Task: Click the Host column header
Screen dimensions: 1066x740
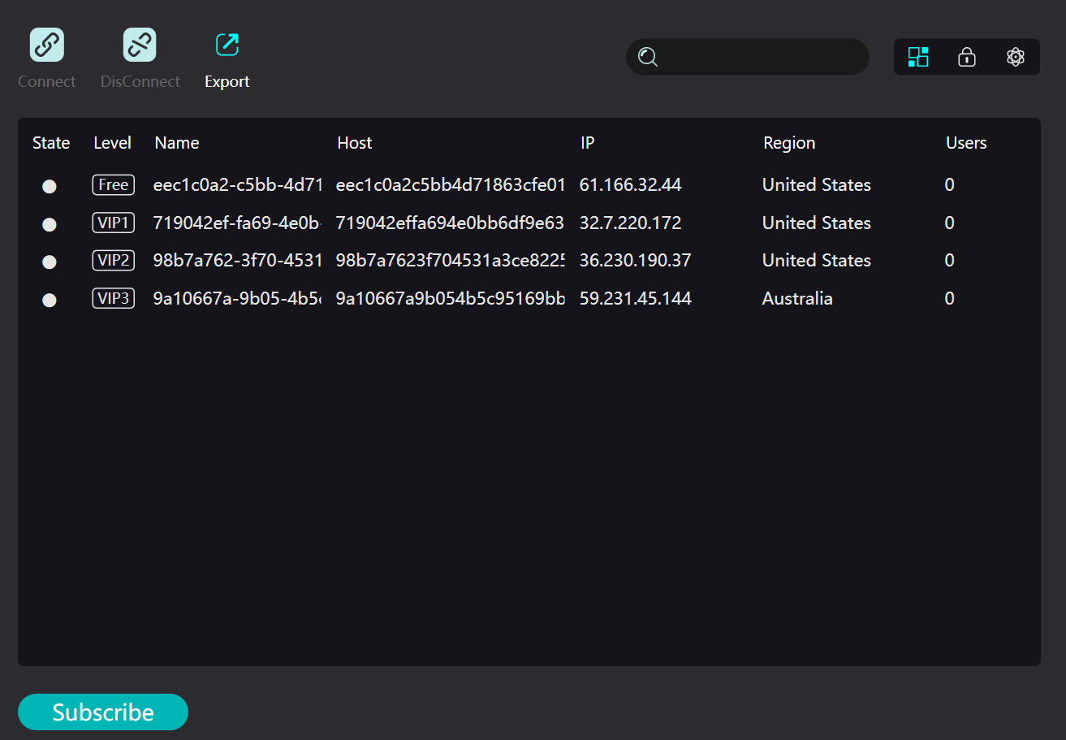Action: pyautogui.click(x=354, y=142)
